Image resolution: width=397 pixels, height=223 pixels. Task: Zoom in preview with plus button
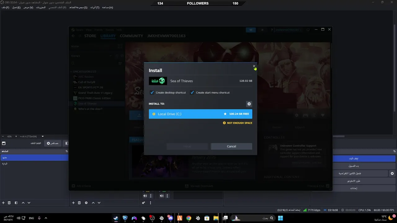pos(16,136)
